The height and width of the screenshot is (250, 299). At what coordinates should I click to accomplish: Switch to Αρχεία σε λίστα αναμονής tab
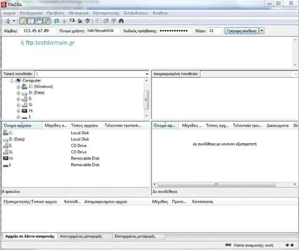click(x=30, y=236)
